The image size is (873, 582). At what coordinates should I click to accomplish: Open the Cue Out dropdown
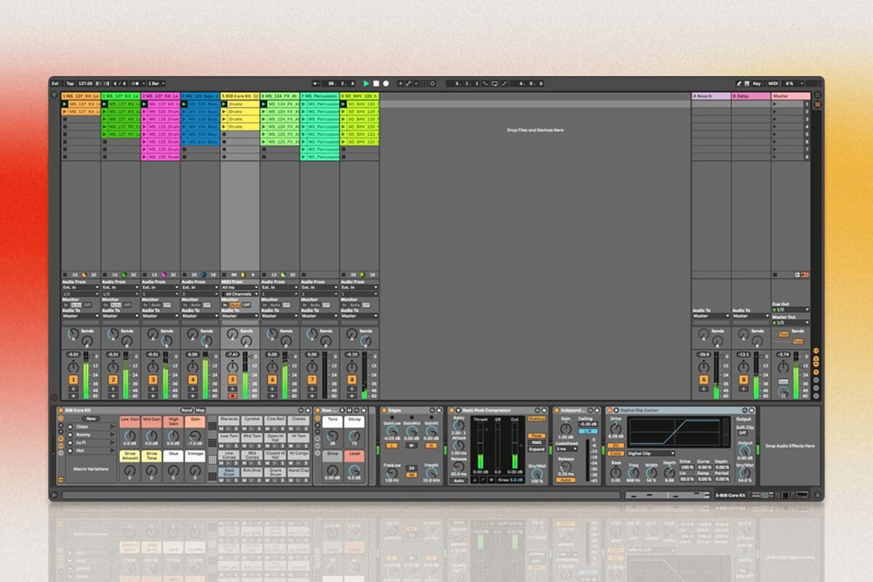tap(791, 310)
